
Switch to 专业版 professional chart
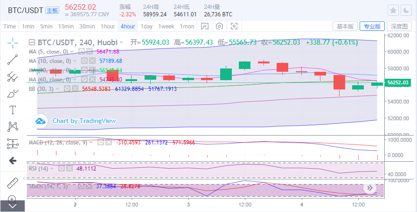pyautogui.click(x=372, y=26)
